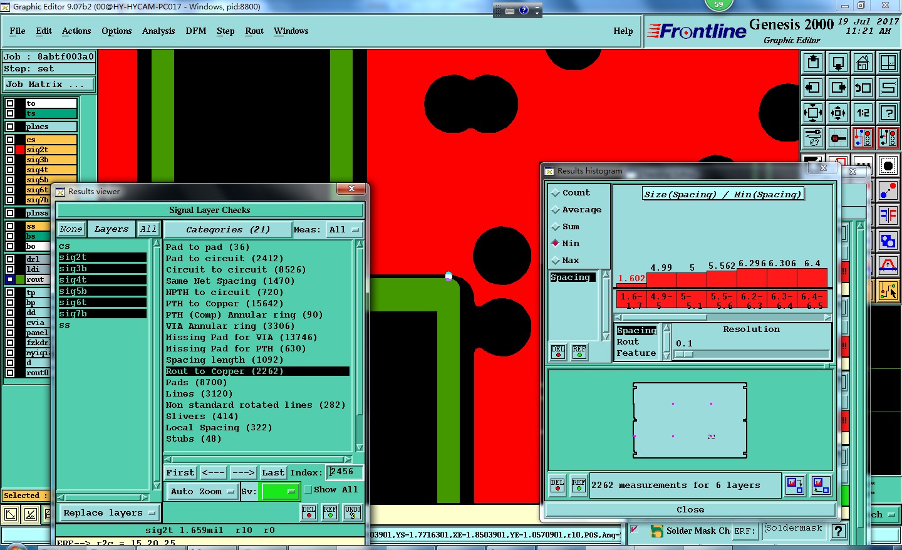
Task: Open the DFM menu
Action: [x=196, y=31]
